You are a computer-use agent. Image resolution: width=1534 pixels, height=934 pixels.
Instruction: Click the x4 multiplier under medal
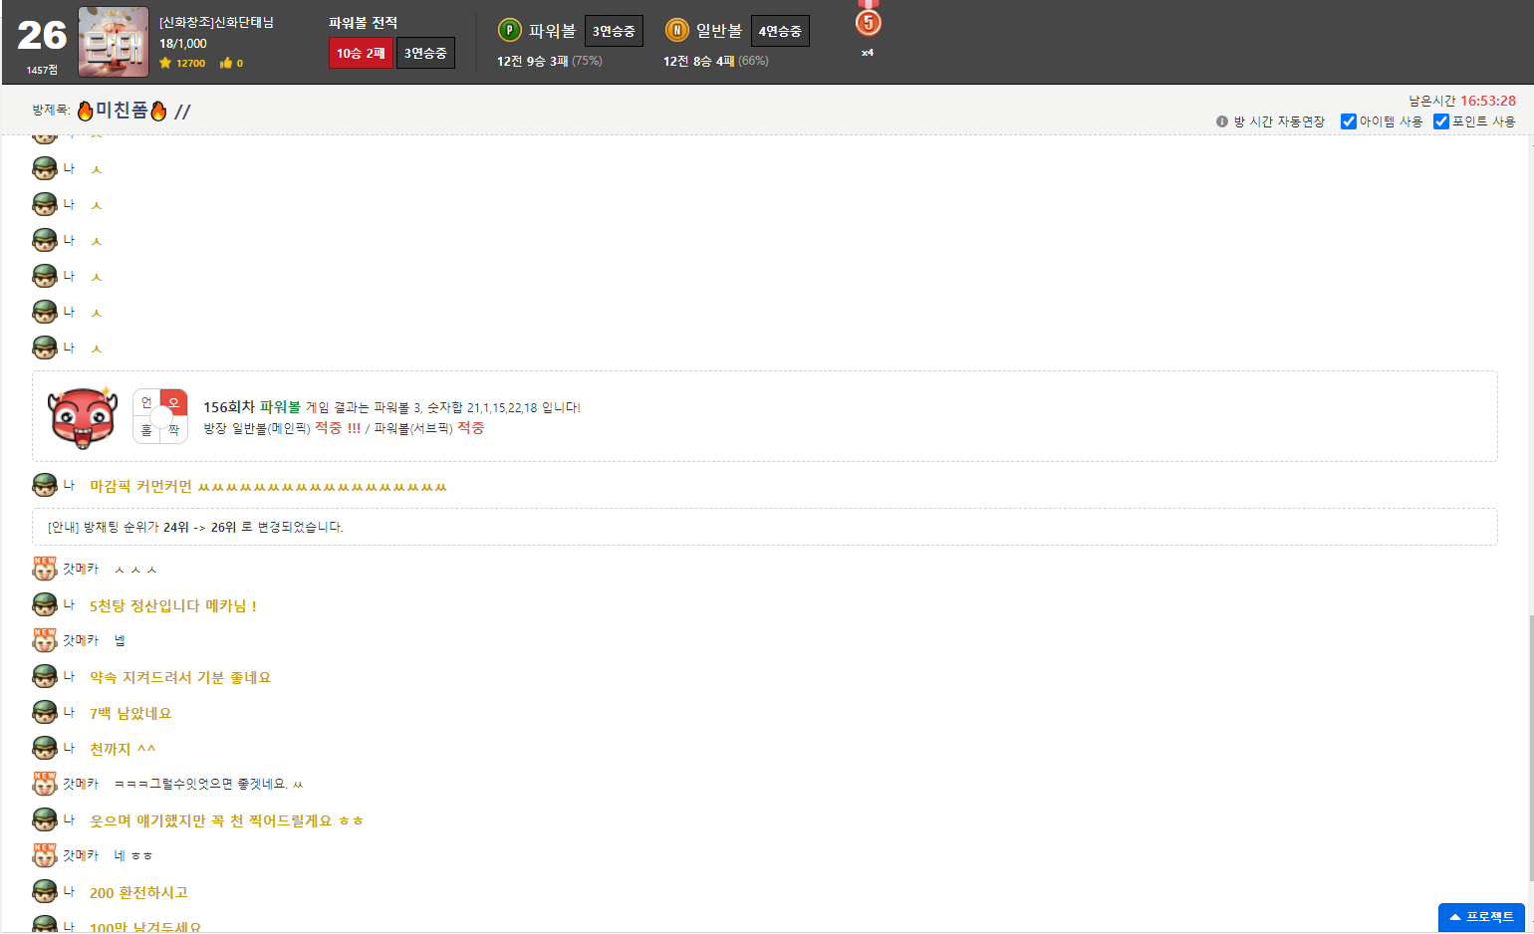[868, 53]
